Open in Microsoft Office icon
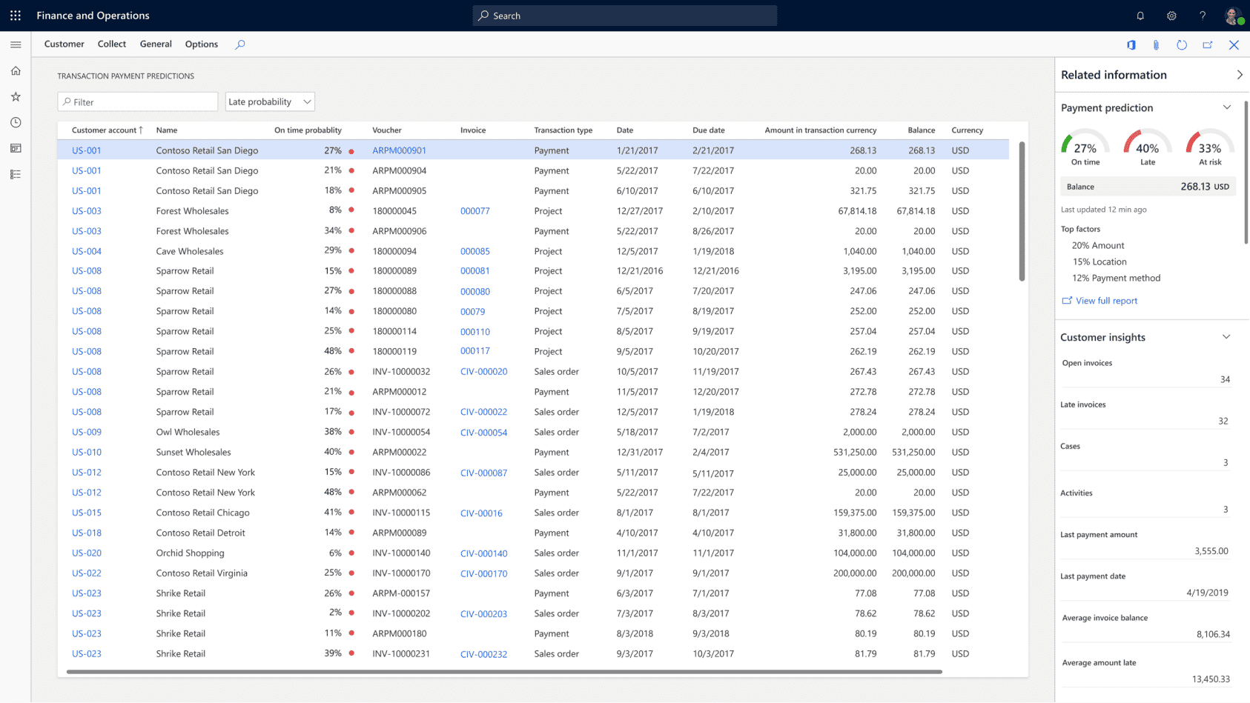 (x=1131, y=45)
